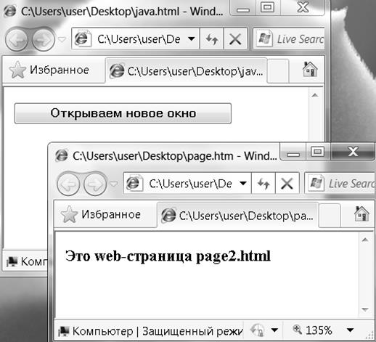Close the page.htm window

pos(353,152)
